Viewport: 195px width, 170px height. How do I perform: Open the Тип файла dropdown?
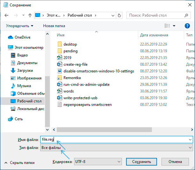(116, 148)
